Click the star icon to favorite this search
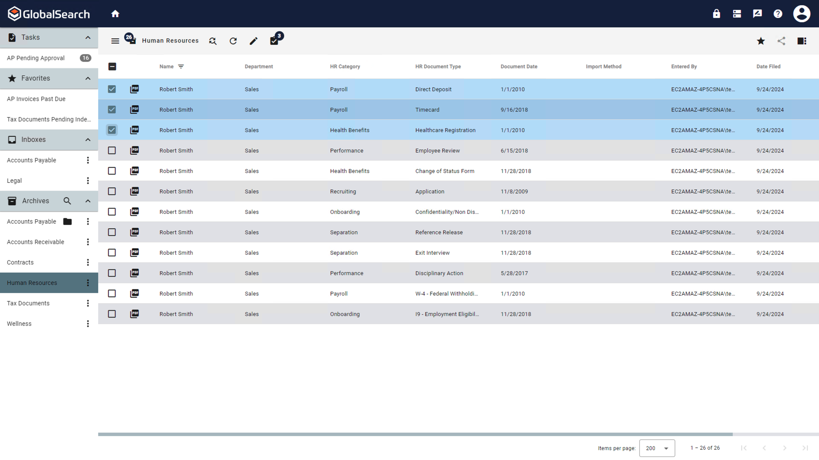The height and width of the screenshot is (460, 819). (761, 41)
